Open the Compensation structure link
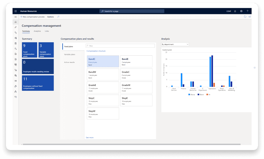The height and width of the screenshot is (159, 264). [x=96, y=51]
